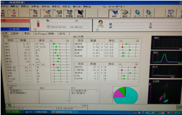This screenshot has width=182, height=115.
Task: Click the 审核 validate checkmark icon
Action: pos(114,13)
